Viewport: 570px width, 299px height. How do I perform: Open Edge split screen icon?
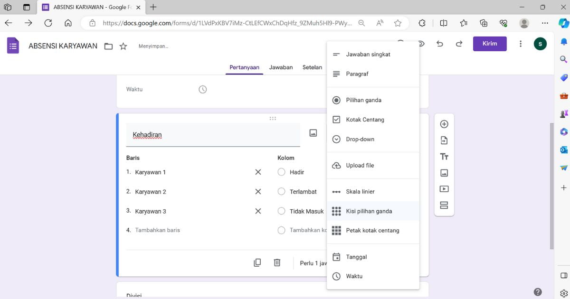click(x=444, y=23)
